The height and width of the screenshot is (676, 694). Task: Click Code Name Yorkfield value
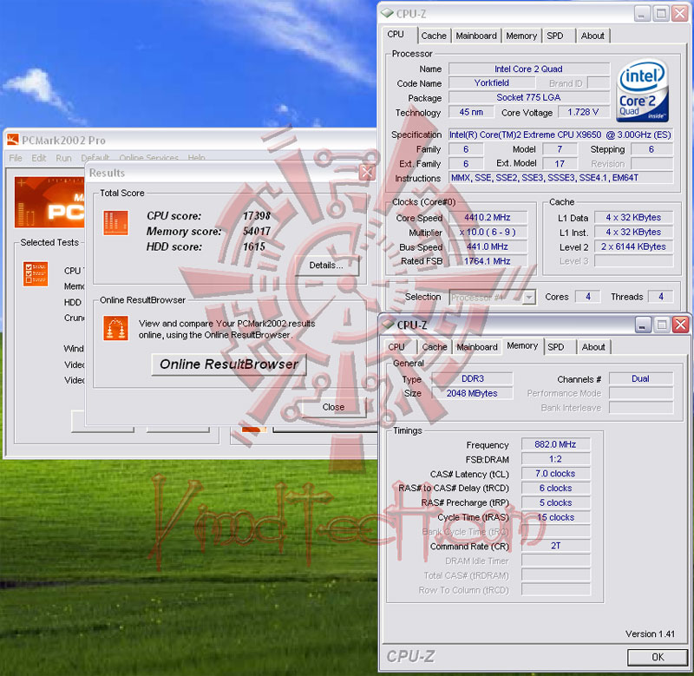pos(492,83)
